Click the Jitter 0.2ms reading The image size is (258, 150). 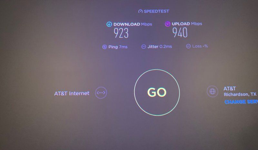point(160,47)
